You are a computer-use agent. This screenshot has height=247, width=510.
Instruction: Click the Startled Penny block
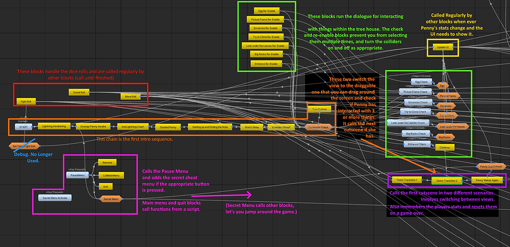click(168, 127)
